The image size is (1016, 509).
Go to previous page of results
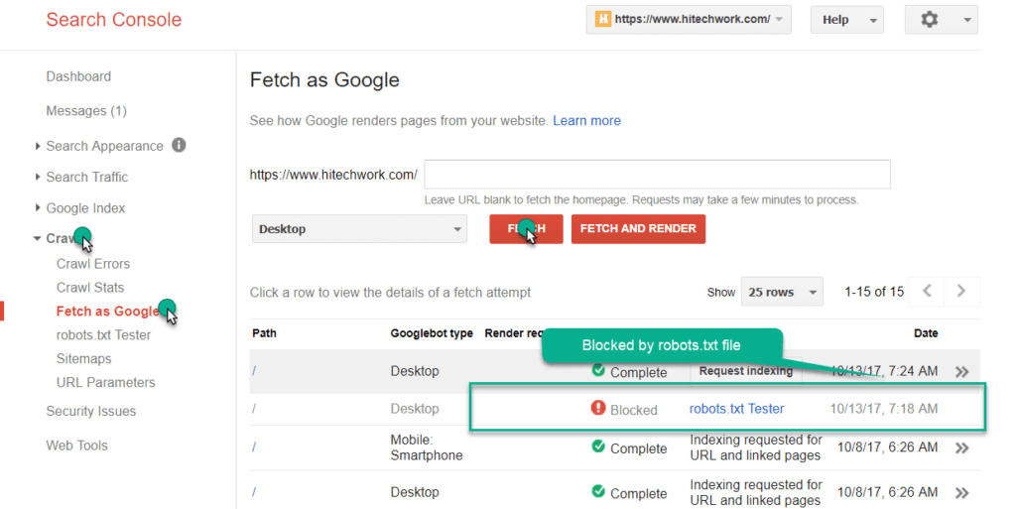coord(928,292)
